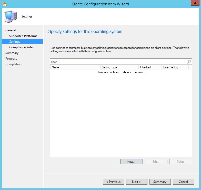The image size is (201, 190).
Task: Click the Inherited column header
Action: [x=150, y=67]
